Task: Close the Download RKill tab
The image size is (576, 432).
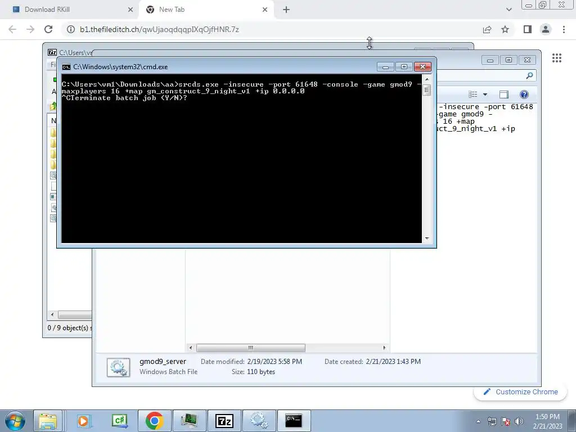Action: tap(130, 10)
